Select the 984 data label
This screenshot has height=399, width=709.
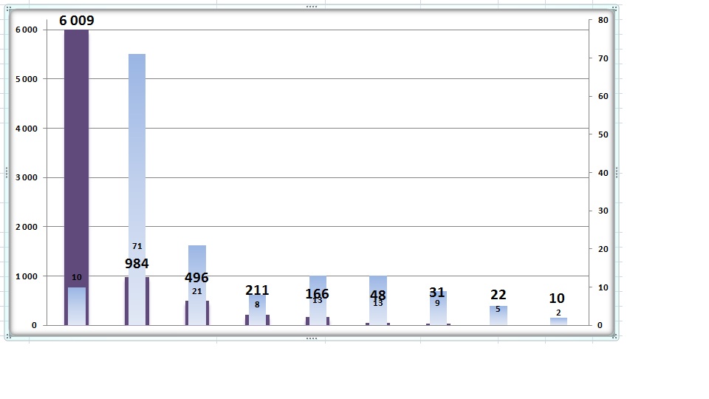click(x=137, y=263)
